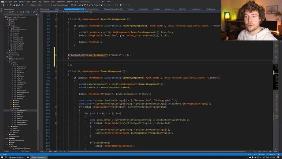The width and height of the screenshot is (282, 159).
Task: Switch to the OrthographicCameraController.h tab
Action: pyautogui.click(x=113, y=9)
